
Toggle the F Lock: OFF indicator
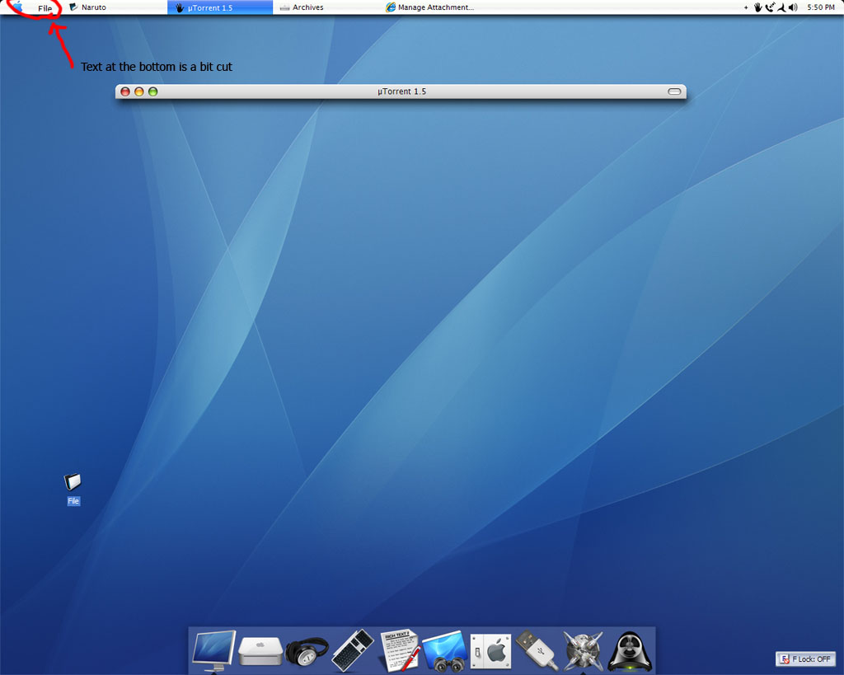[806, 659]
